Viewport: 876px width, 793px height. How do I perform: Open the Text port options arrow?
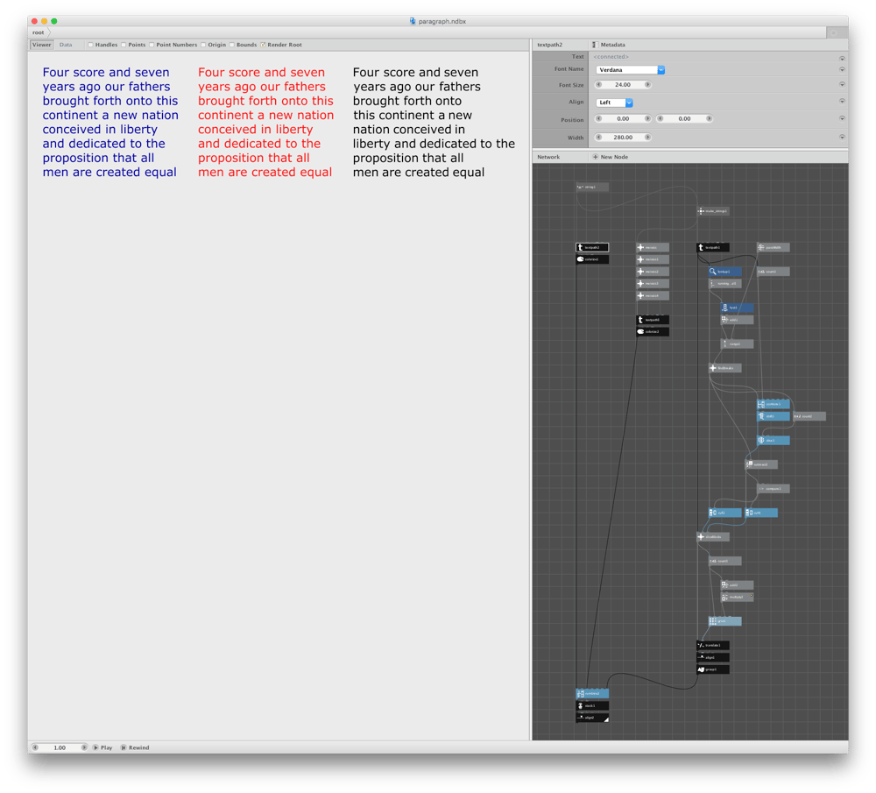(x=842, y=58)
